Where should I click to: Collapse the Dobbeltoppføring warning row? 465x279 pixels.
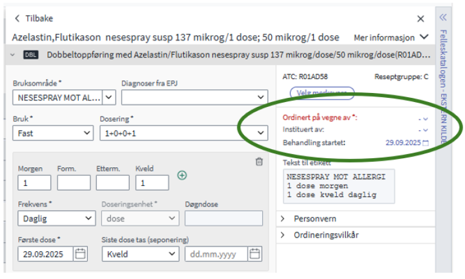[x=13, y=55]
